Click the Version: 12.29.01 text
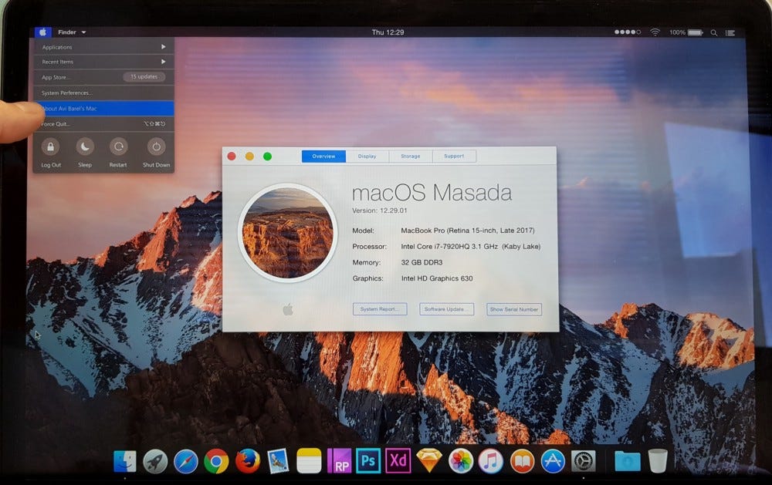This screenshot has width=772, height=485. [x=380, y=210]
